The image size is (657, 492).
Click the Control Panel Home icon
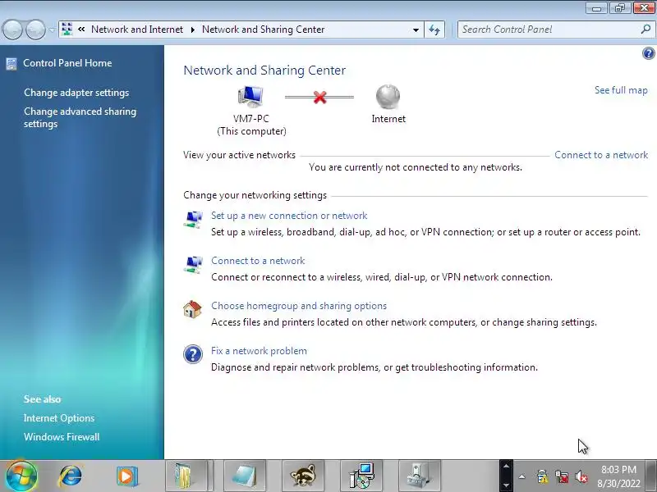(x=11, y=64)
